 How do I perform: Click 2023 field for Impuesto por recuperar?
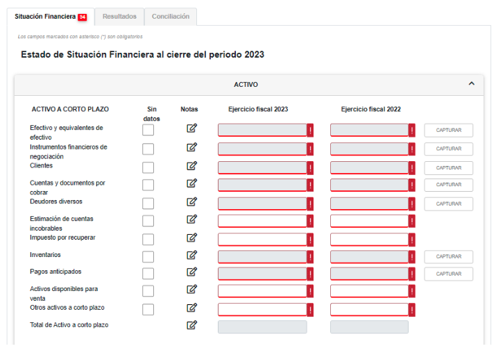coord(262,240)
